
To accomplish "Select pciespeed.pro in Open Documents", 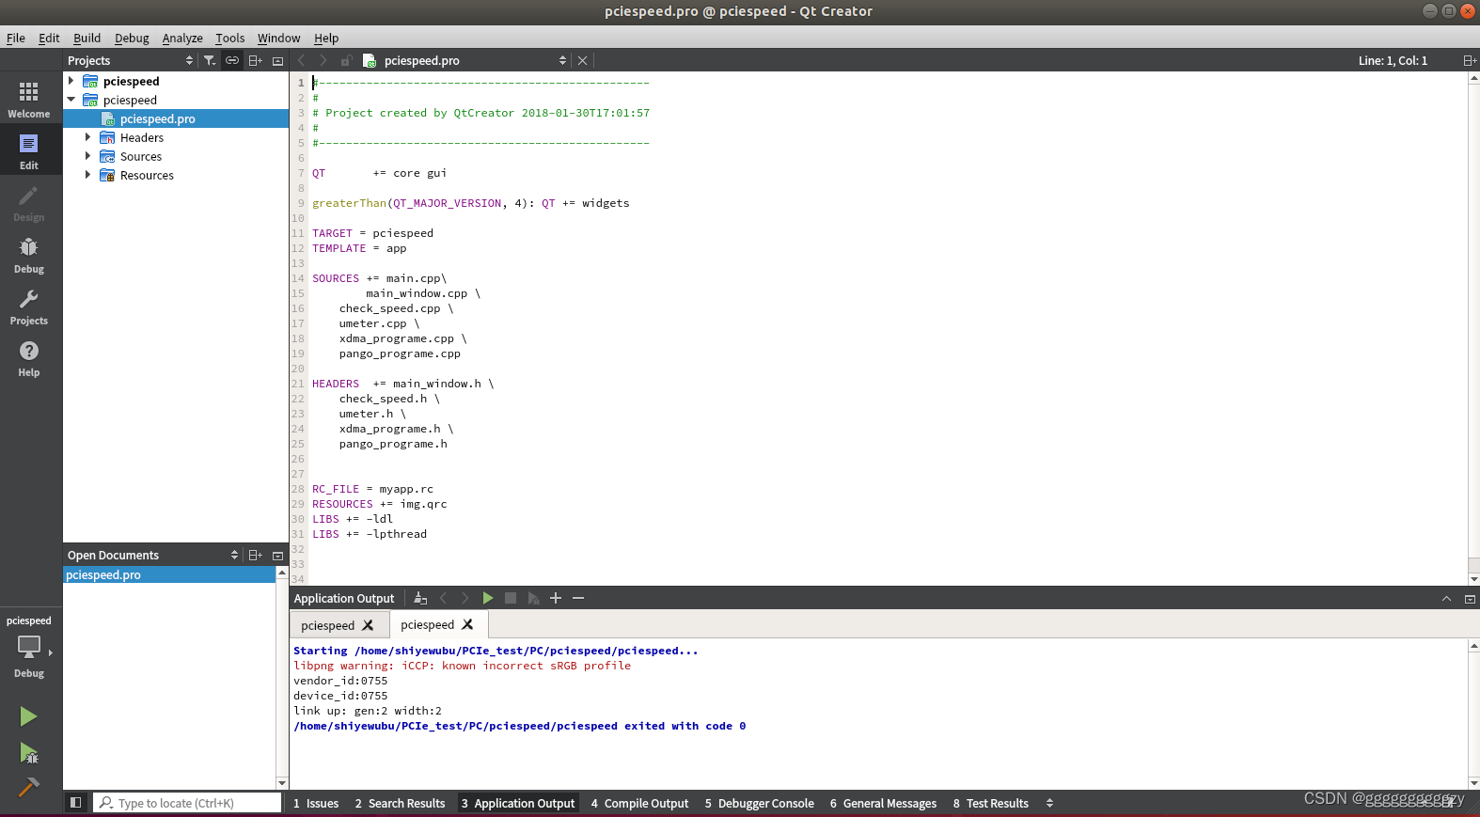I will tap(169, 574).
